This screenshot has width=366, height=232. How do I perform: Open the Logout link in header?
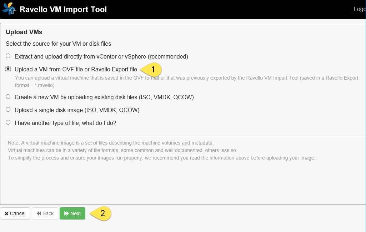click(360, 9)
